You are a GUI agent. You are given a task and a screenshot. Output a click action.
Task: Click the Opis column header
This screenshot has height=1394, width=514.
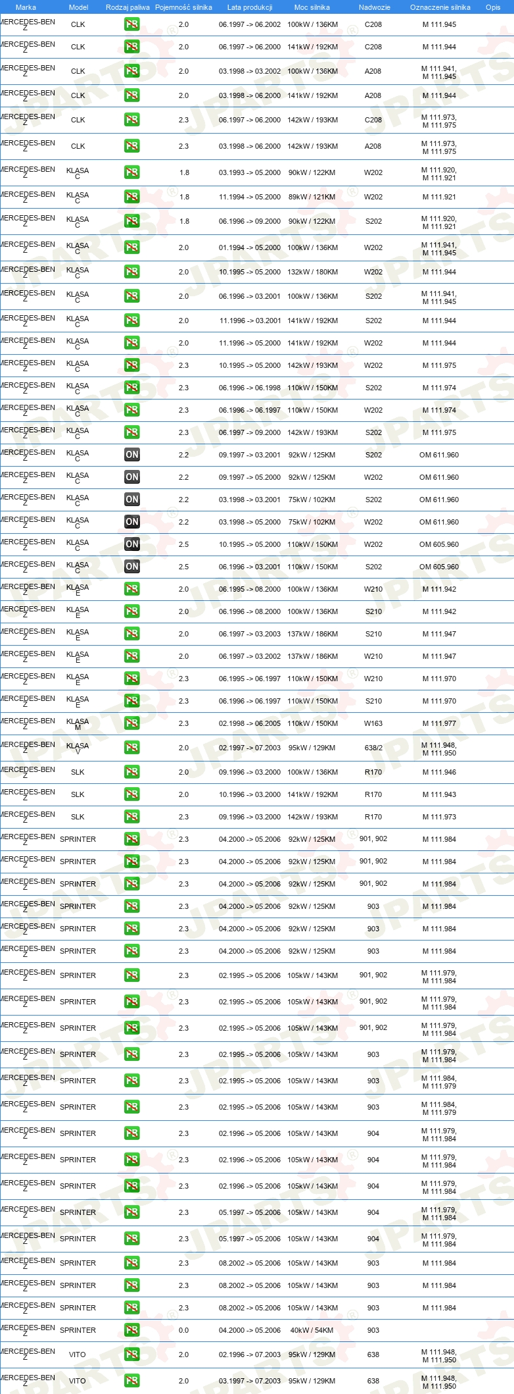493,7
